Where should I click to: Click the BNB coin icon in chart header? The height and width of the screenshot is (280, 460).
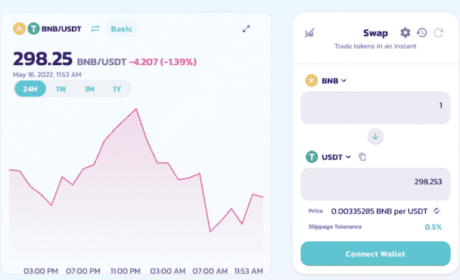[x=20, y=29]
